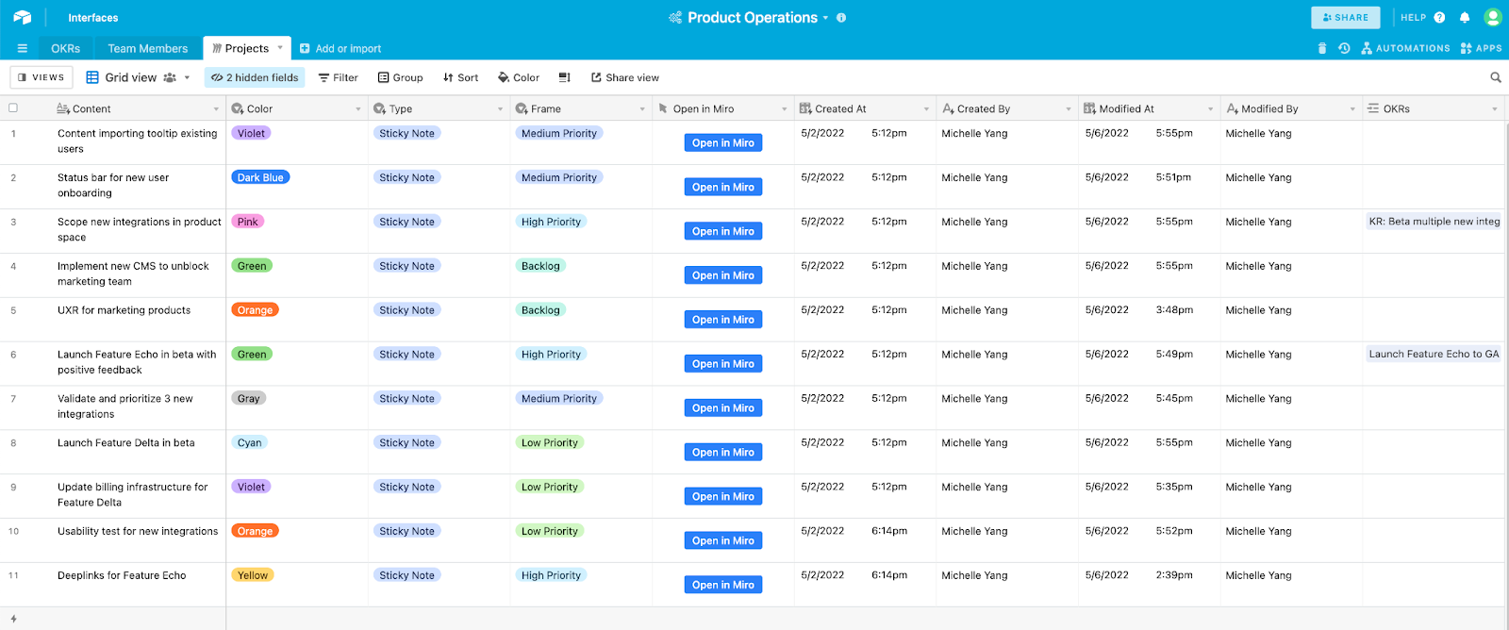The width and height of the screenshot is (1509, 630).
Task: Open the Filter options
Action: pos(339,77)
